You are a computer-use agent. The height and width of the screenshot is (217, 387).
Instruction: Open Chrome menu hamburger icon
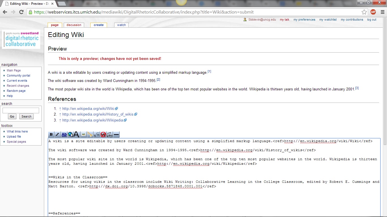382,12
